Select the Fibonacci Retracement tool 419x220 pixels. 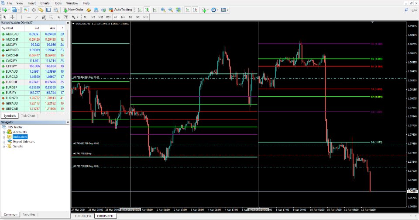(x=52, y=17)
